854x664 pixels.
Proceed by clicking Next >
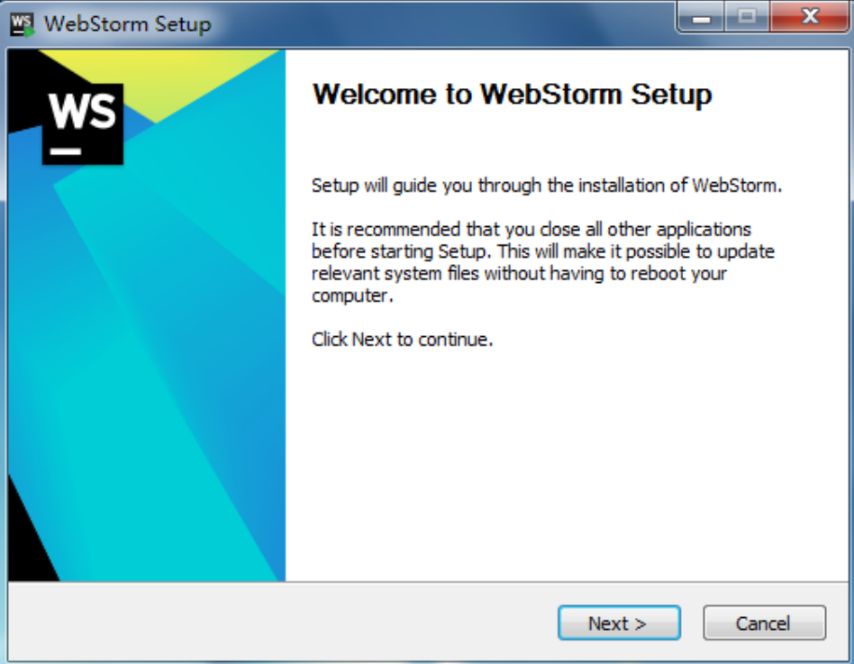tap(619, 623)
